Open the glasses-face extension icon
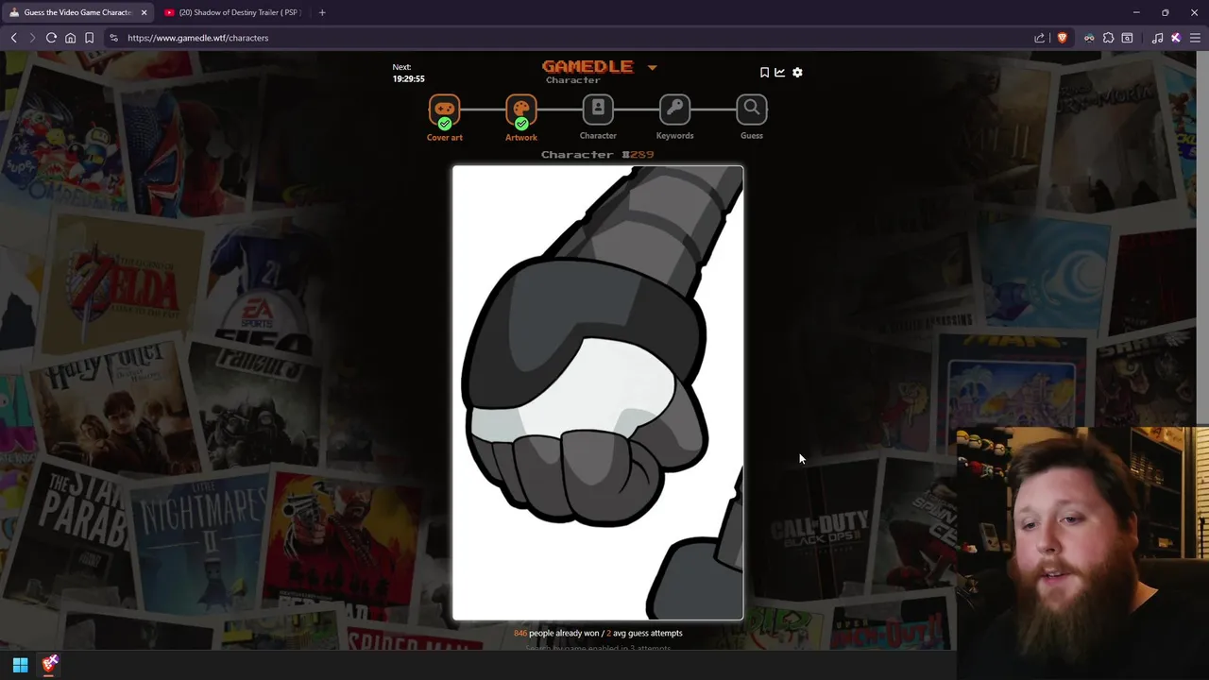 [1089, 38]
